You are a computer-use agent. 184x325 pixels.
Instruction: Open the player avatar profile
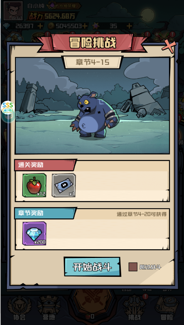click(13, 11)
